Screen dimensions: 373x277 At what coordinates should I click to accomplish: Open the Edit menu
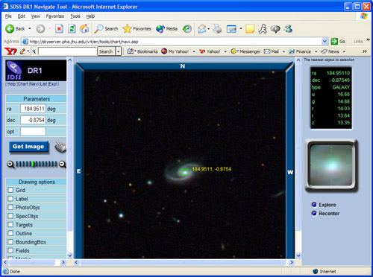[22, 16]
